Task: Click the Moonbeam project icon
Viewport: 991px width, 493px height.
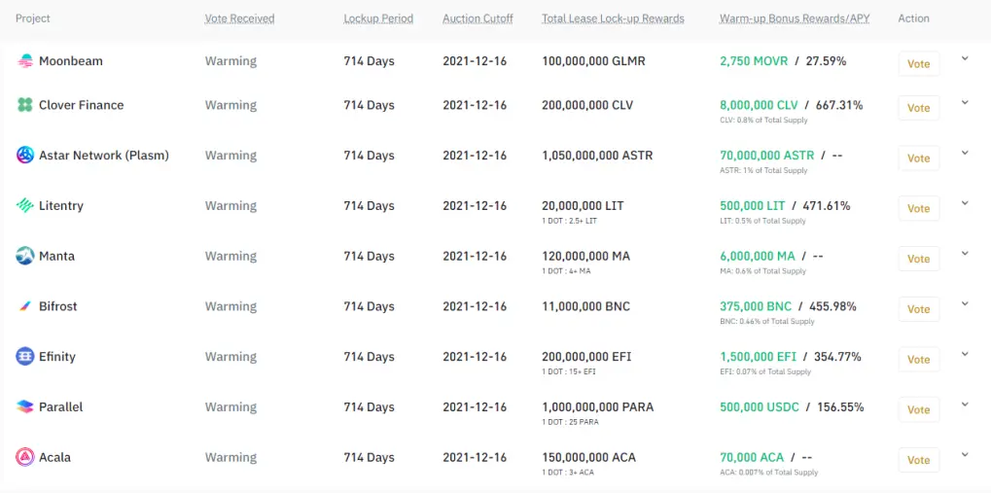Action: [24, 61]
